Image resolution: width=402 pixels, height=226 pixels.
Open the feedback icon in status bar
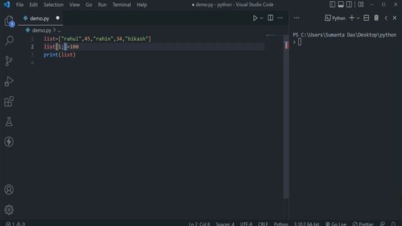[x=383, y=223]
